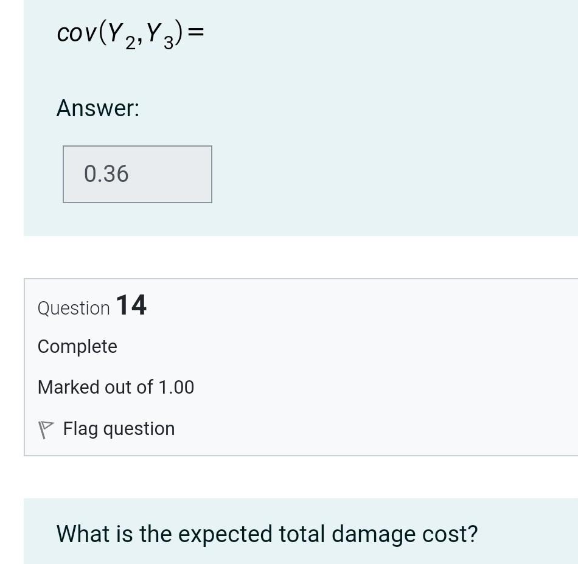Viewport: 578px width, 564px height.
Task: Click the Question 14 heading
Action: pyautogui.click(x=91, y=306)
